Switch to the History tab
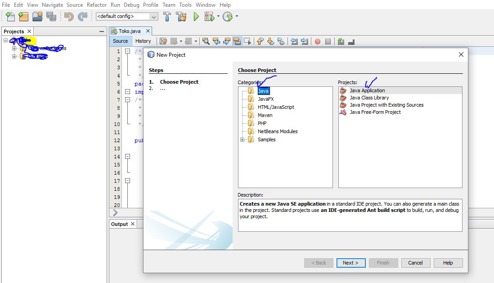This screenshot has height=283, width=494. click(143, 40)
